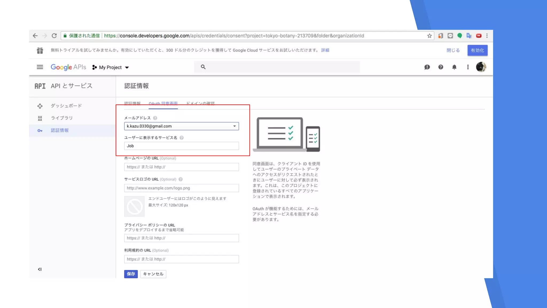Click the feedback alert icon in header
The width and height of the screenshot is (547, 308).
click(x=427, y=67)
